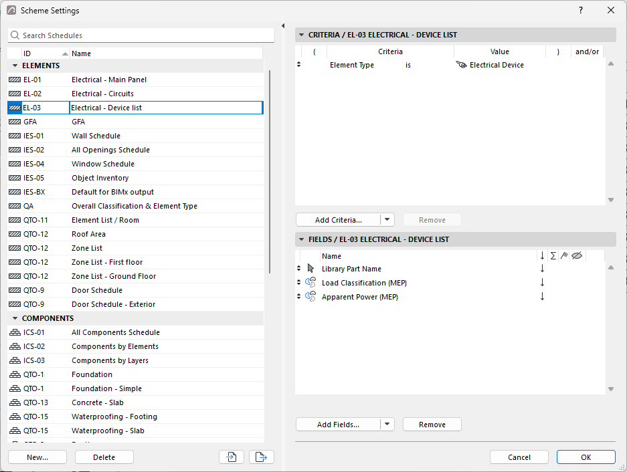This screenshot has height=472, width=627.
Task: Click the collapse left panel arrow
Action: [x=283, y=25]
